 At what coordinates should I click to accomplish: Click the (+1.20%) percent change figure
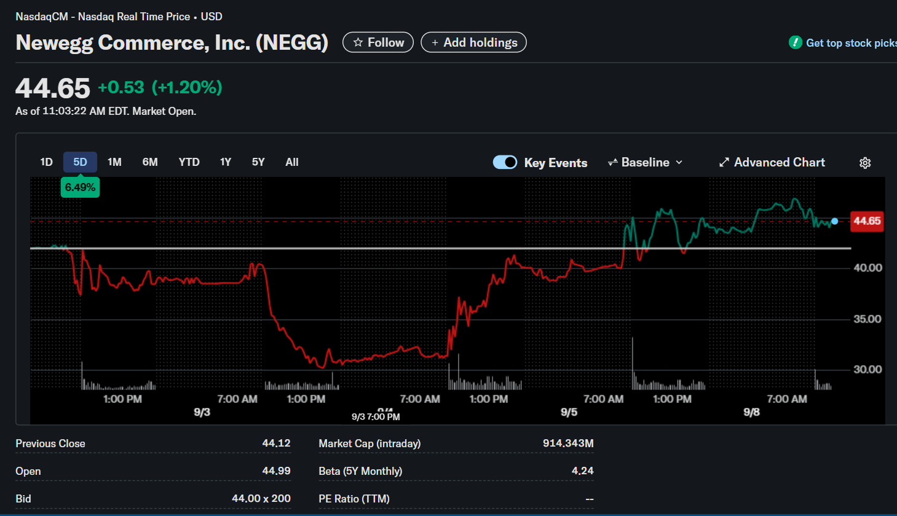[x=187, y=87]
